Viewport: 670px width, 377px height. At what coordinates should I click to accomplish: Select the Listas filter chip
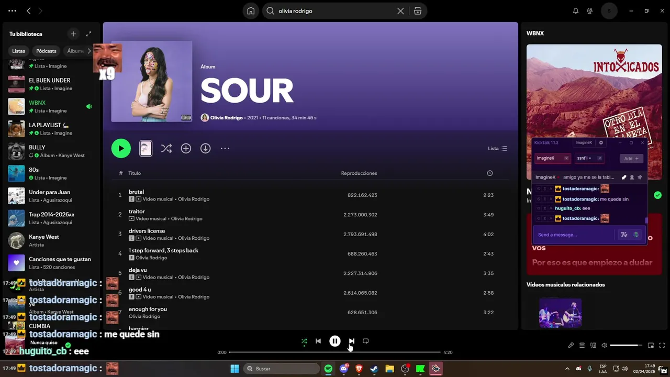(x=19, y=51)
